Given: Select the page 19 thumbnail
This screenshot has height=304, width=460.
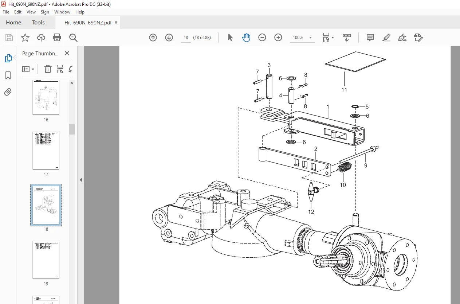Looking at the screenshot, I should (46, 260).
